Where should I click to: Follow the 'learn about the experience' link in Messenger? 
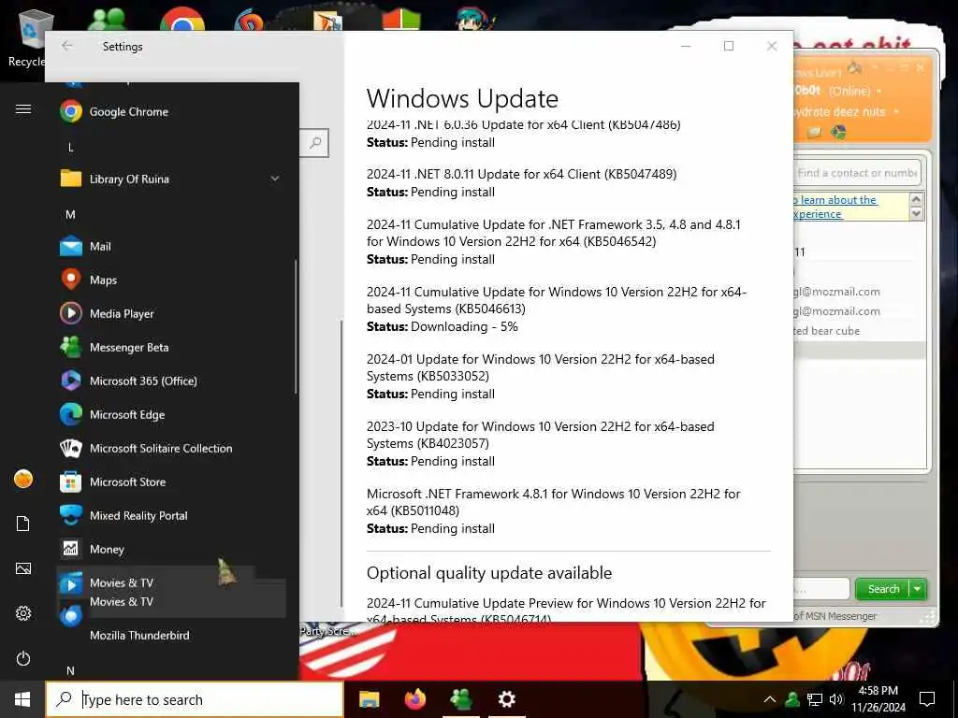(x=835, y=207)
